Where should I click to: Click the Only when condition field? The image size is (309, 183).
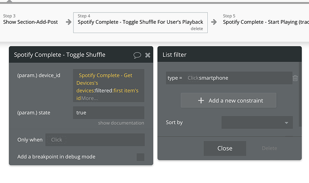click(x=95, y=140)
